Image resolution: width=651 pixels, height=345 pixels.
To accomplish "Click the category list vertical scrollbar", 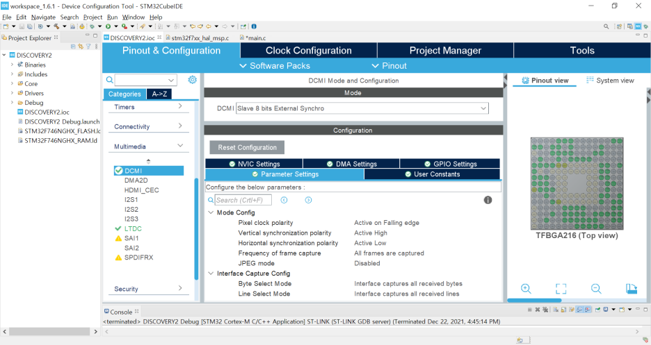I will (x=196, y=228).
